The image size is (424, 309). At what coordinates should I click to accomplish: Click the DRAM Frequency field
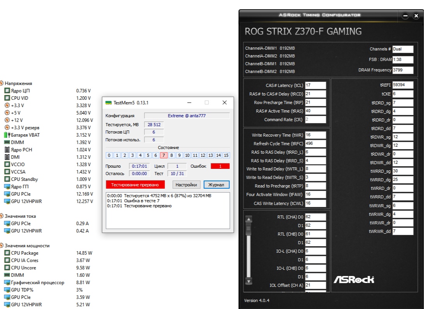pyautogui.click(x=403, y=70)
